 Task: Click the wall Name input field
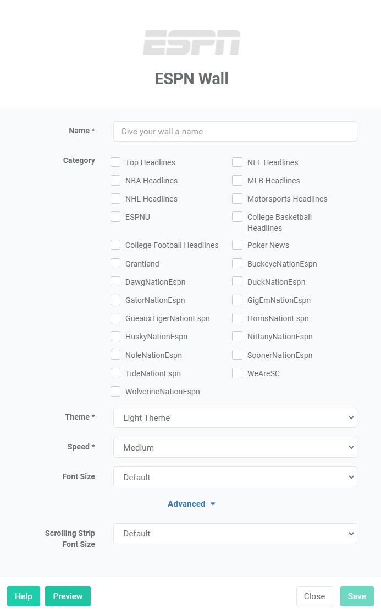point(235,132)
